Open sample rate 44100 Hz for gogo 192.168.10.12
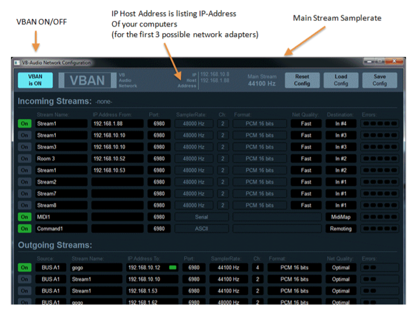The width and height of the screenshot is (419, 309). click(x=229, y=267)
